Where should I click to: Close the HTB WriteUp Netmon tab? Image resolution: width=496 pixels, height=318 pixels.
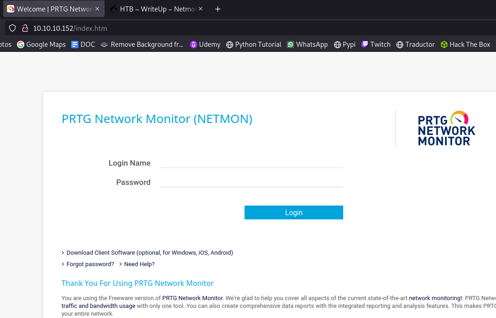[x=201, y=9]
